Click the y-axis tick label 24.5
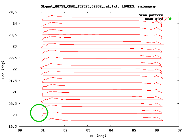185x139 pixels. click(x=12, y=12)
